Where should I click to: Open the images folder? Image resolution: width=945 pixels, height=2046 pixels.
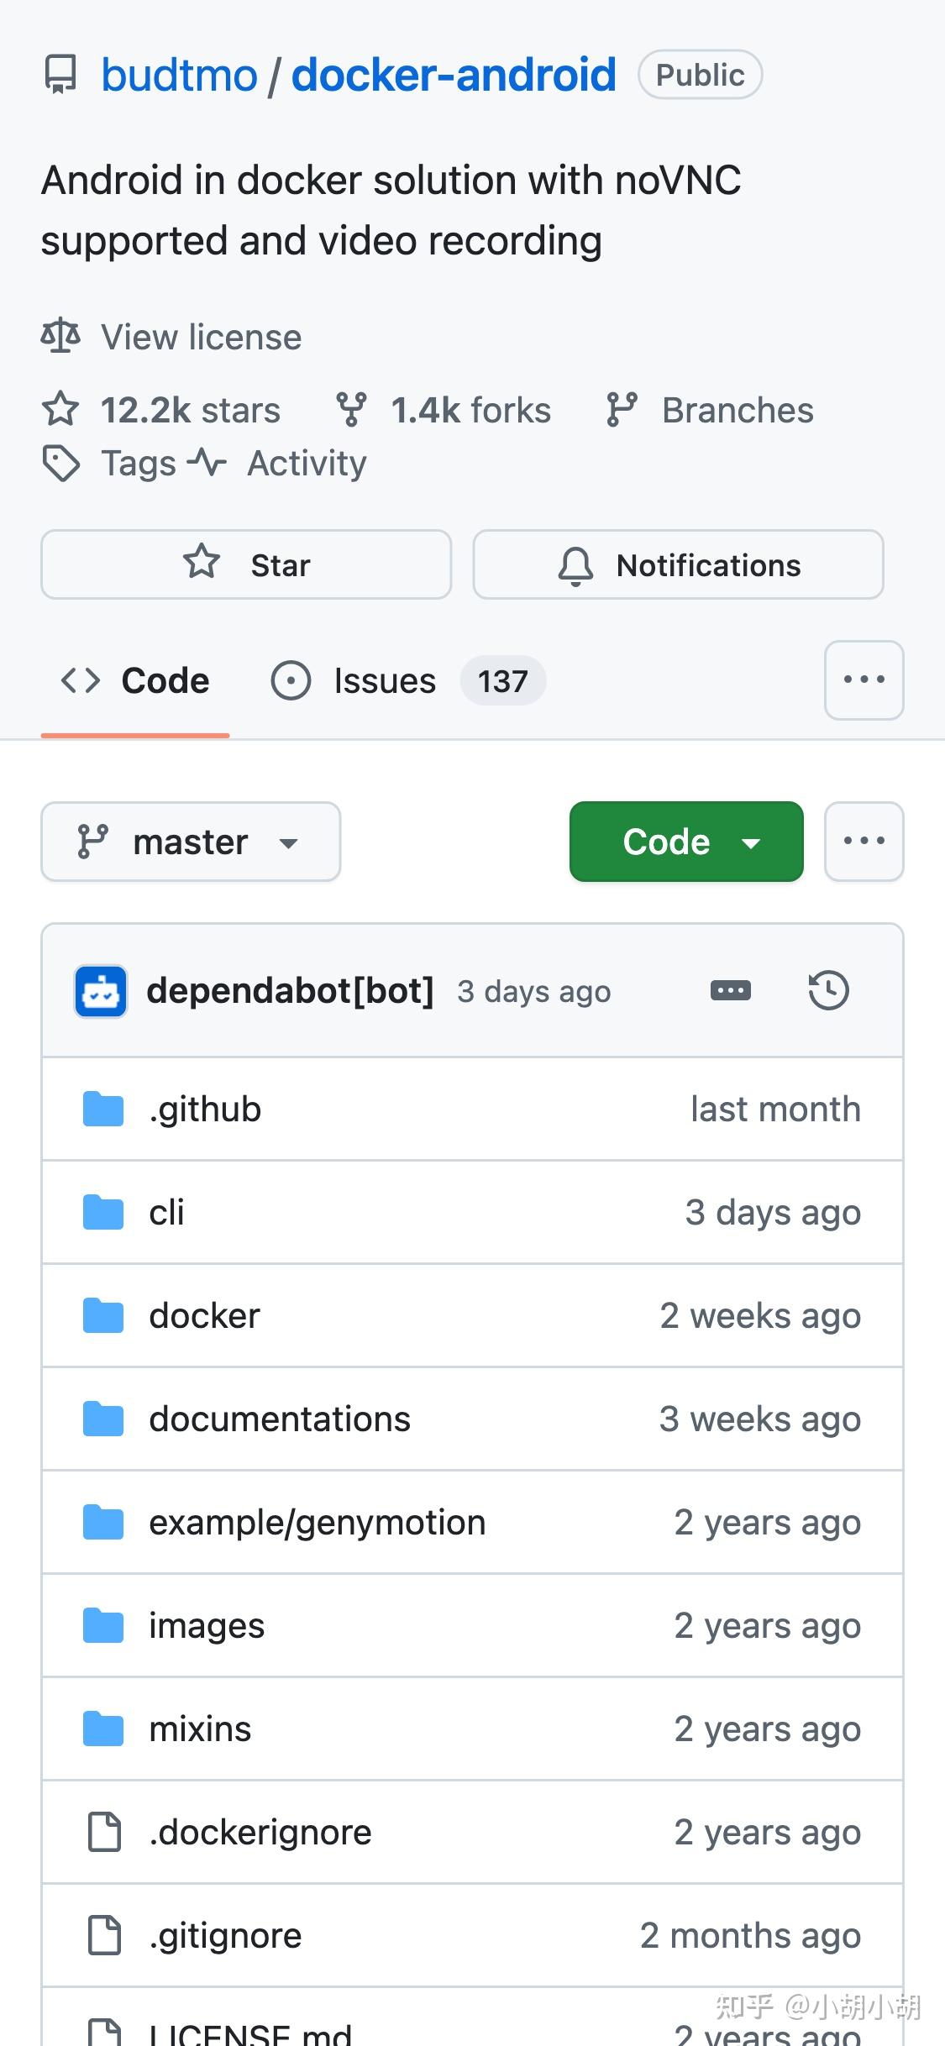coord(207,1625)
